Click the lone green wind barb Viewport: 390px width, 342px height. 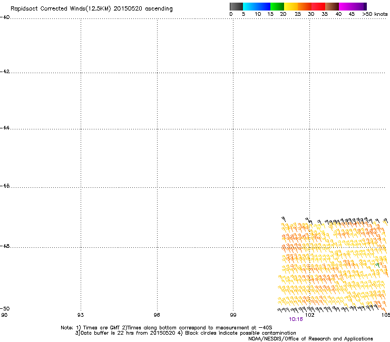(x=377, y=265)
